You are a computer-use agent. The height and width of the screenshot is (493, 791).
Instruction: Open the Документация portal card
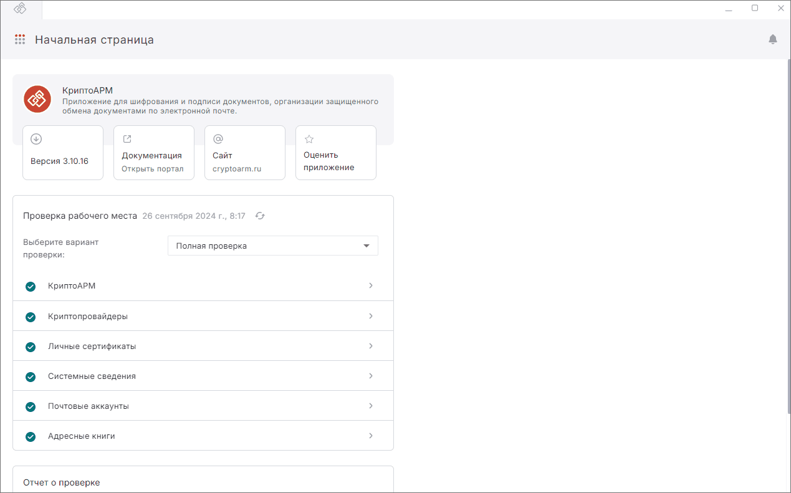(x=154, y=153)
